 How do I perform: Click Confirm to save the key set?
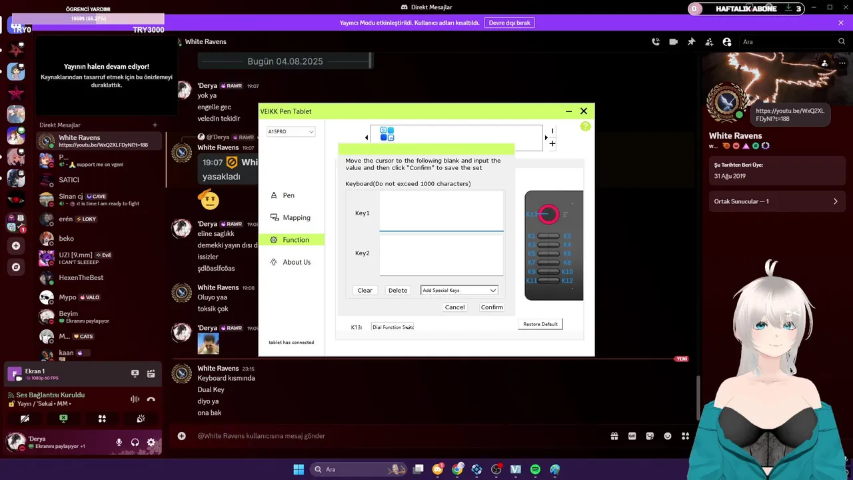(492, 307)
